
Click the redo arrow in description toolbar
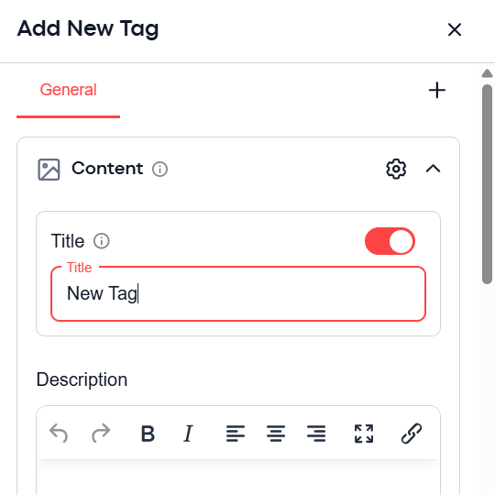pyautogui.click(x=101, y=433)
